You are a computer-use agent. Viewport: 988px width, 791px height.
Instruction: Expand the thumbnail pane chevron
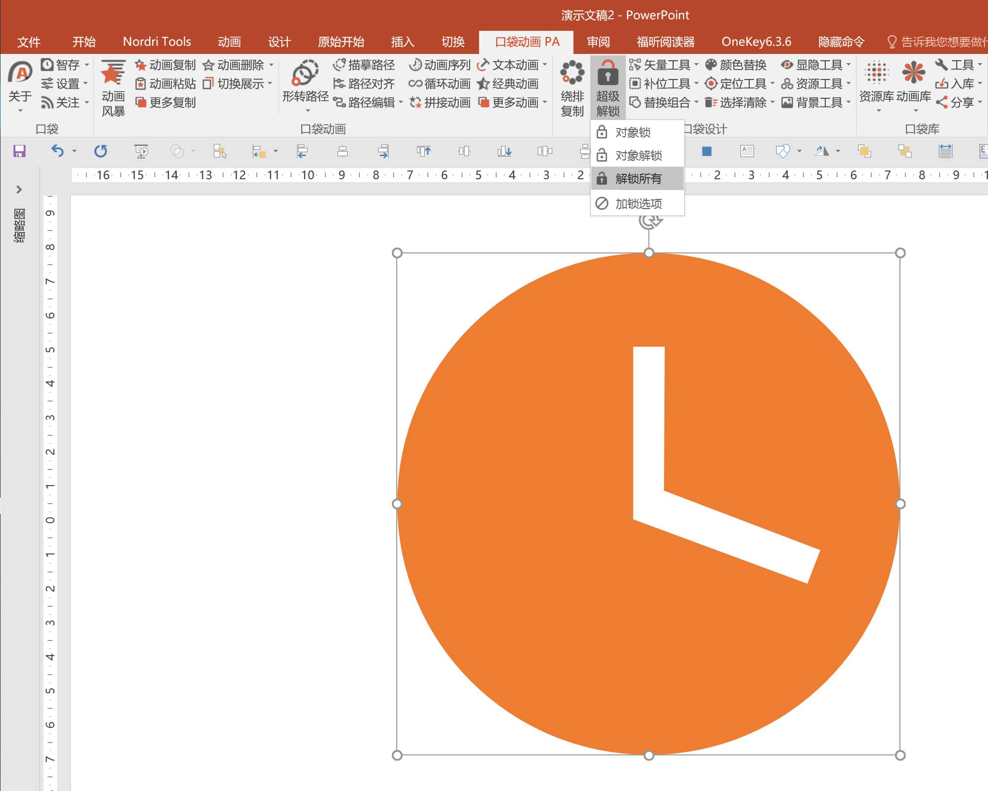(19, 190)
